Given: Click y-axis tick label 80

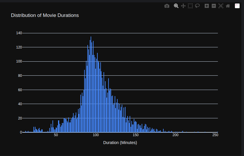Looking at the screenshot, I should (20, 76).
